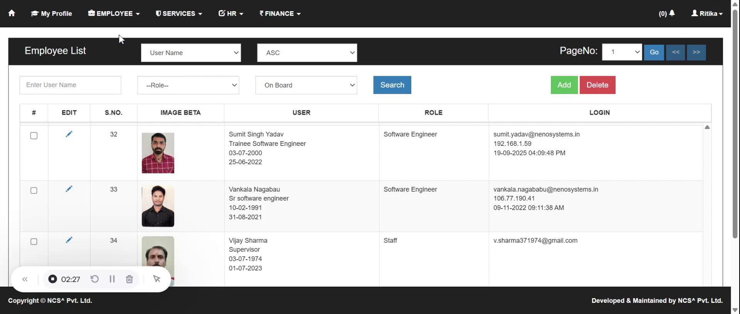Open Sumit Singh Yadav's photo
This screenshot has height=314, width=740.
tap(158, 153)
